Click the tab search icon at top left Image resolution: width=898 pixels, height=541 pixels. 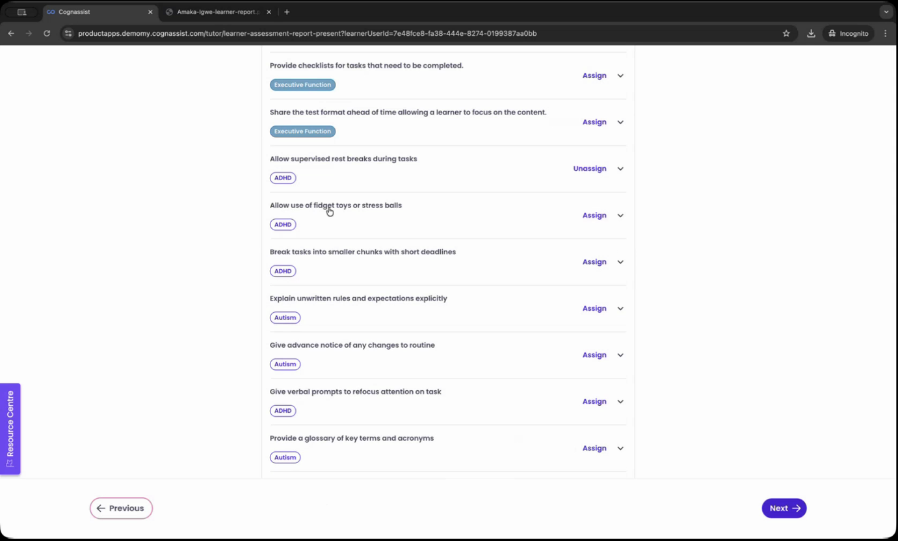click(23, 12)
